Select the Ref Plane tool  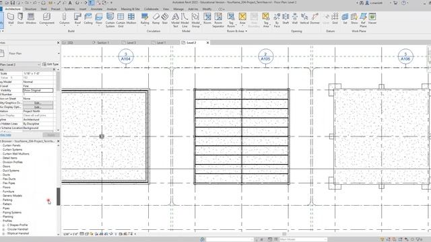(363, 19)
